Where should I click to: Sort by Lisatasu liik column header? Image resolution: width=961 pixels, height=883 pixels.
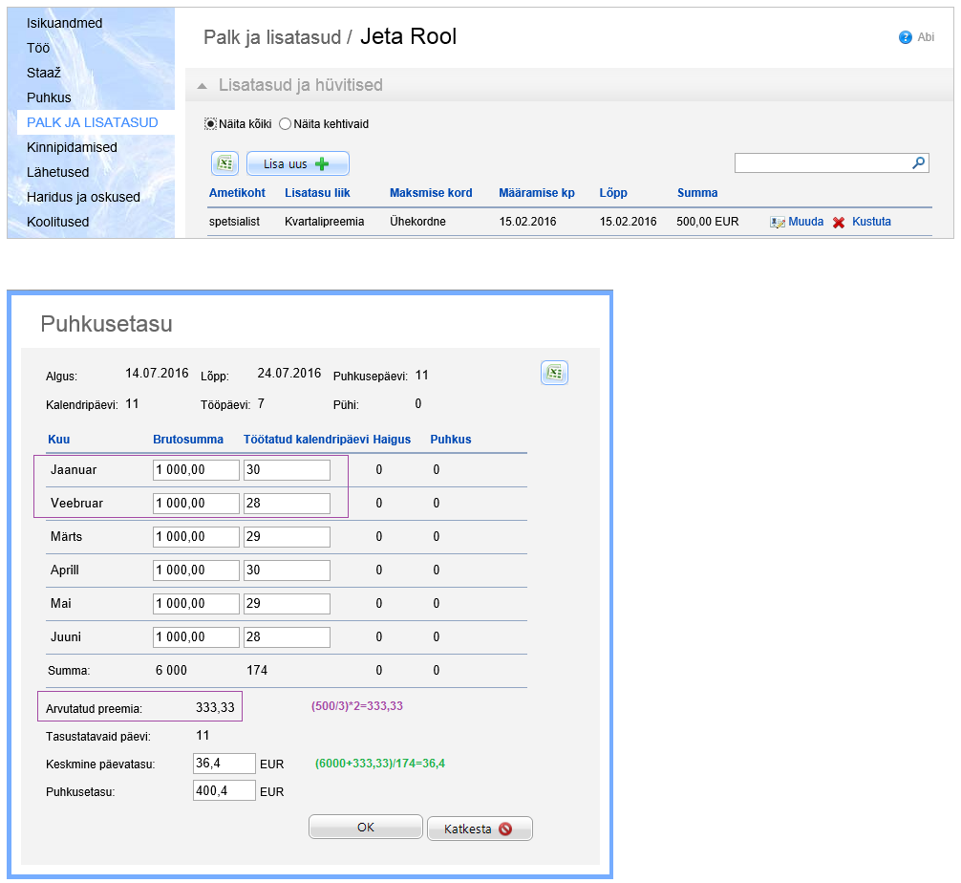pyautogui.click(x=317, y=192)
